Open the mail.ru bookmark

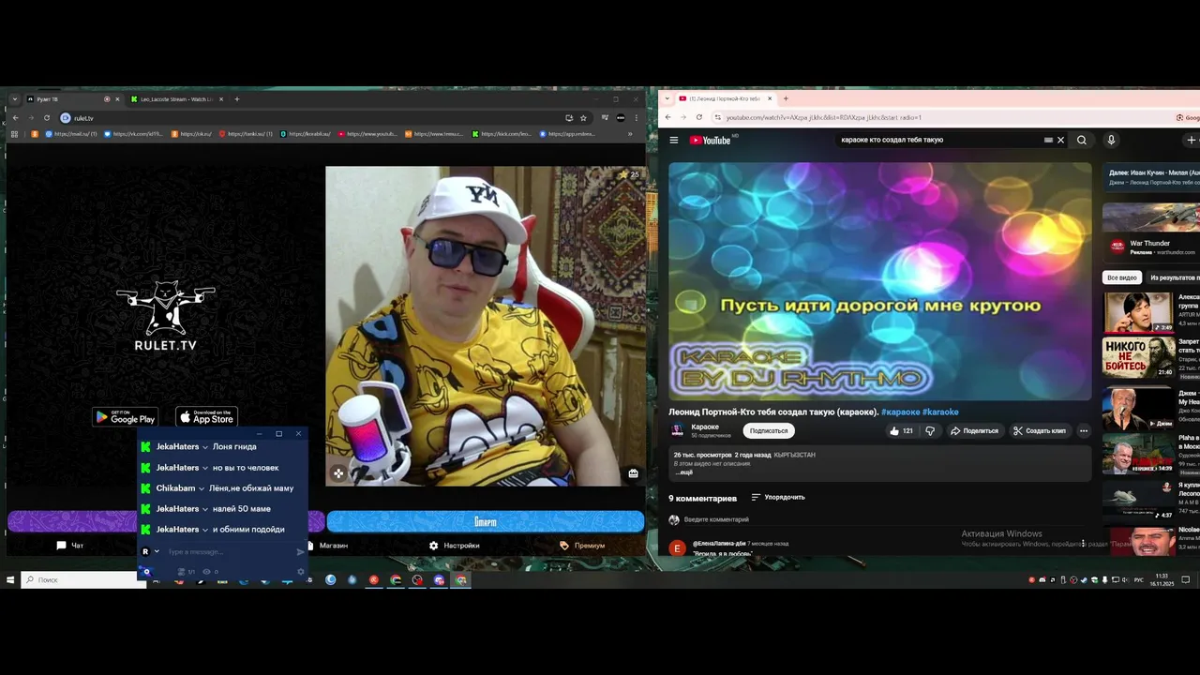click(x=70, y=134)
